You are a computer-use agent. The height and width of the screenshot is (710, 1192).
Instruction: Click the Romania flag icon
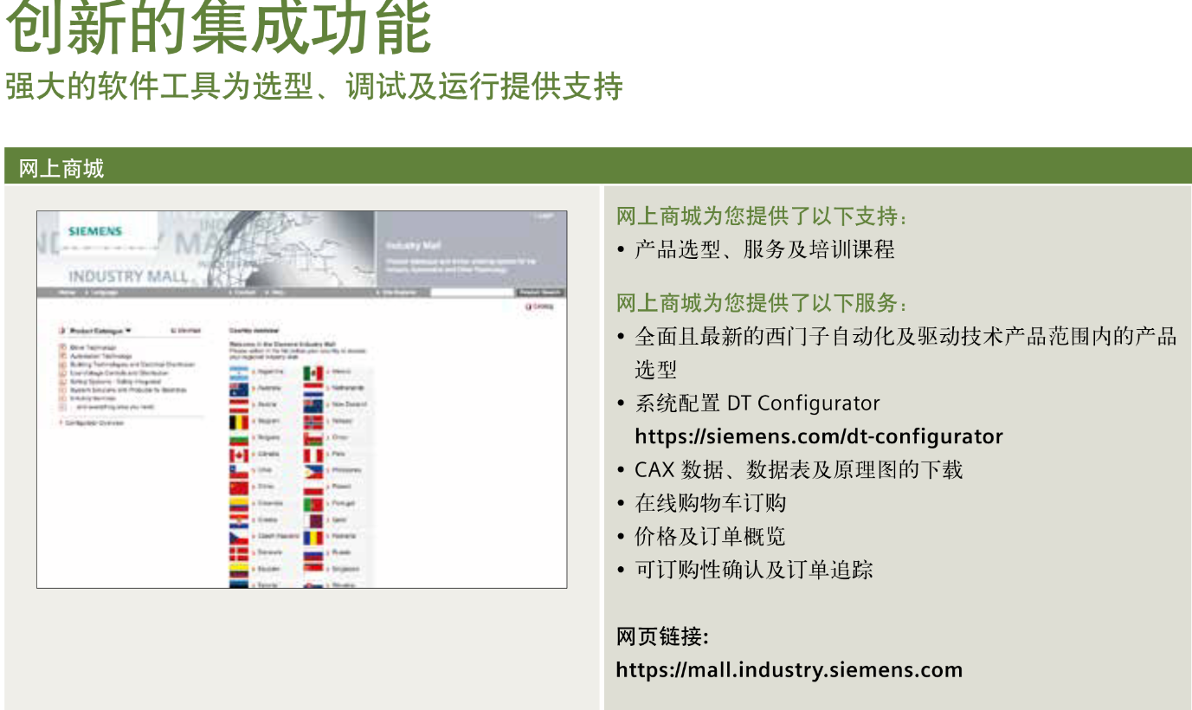point(313,537)
